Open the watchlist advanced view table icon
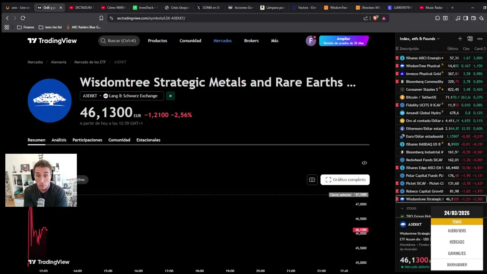The image size is (487, 274). click(x=470, y=39)
